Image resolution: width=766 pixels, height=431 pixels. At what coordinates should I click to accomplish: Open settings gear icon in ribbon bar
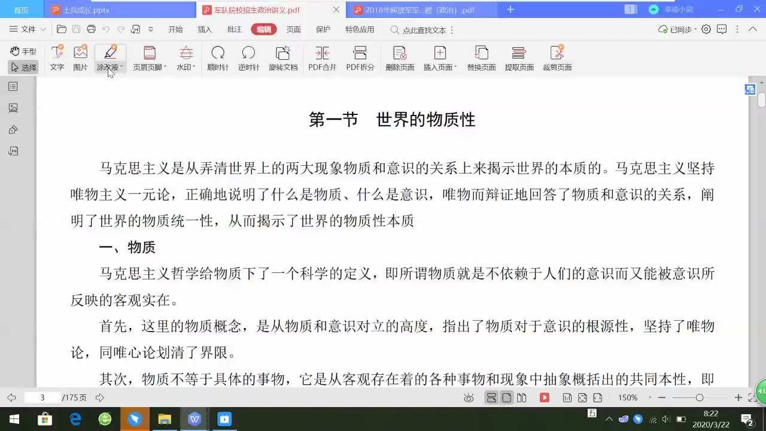tap(706, 29)
